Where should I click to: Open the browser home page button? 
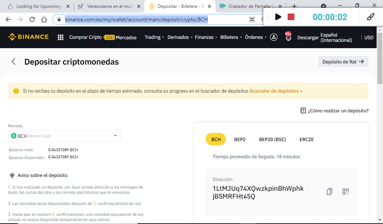point(44,19)
